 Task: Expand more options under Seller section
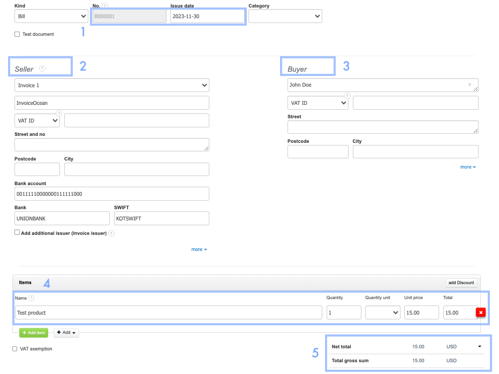(199, 249)
